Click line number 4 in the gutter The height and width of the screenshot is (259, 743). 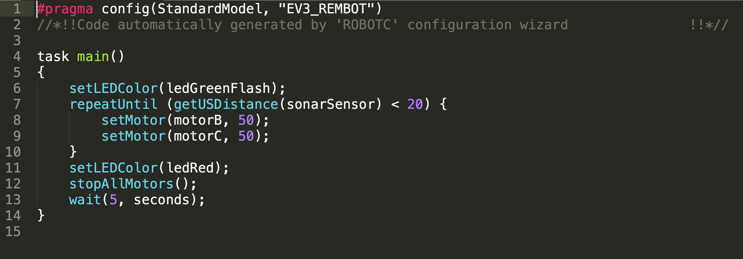click(17, 57)
